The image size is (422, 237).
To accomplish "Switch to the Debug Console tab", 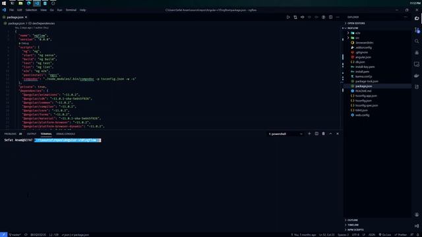I will (x=66, y=134).
